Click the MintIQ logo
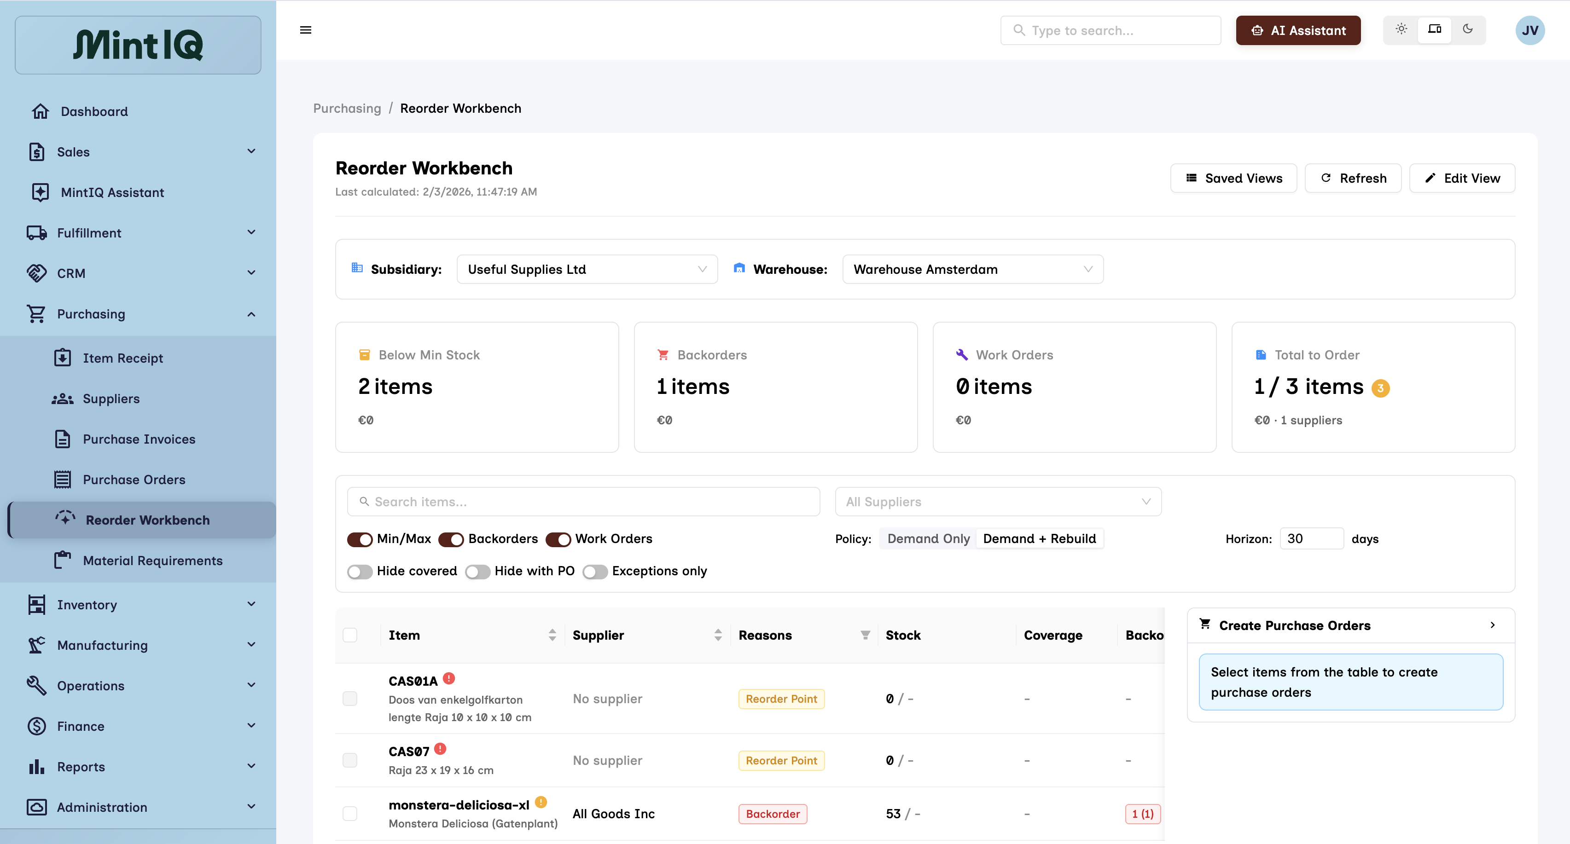1570x844 pixels. (x=138, y=45)
